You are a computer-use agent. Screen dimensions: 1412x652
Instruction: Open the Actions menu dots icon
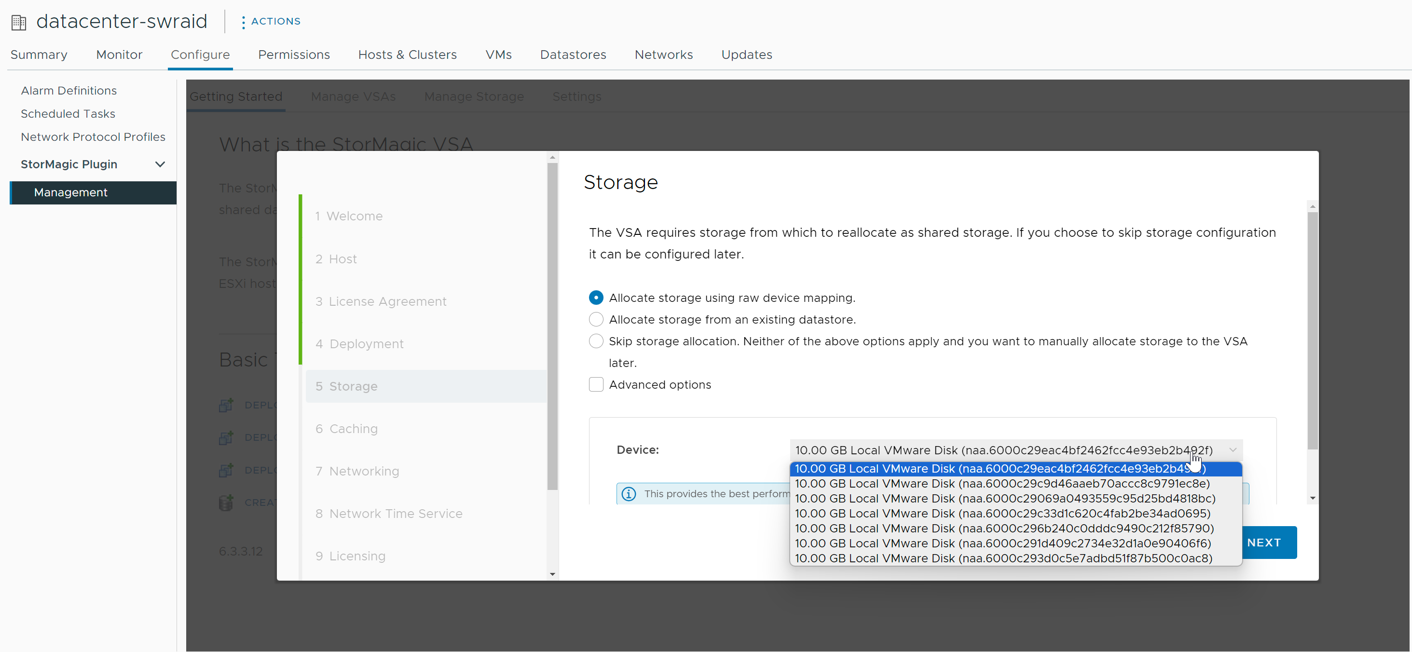tap(243, 22)
